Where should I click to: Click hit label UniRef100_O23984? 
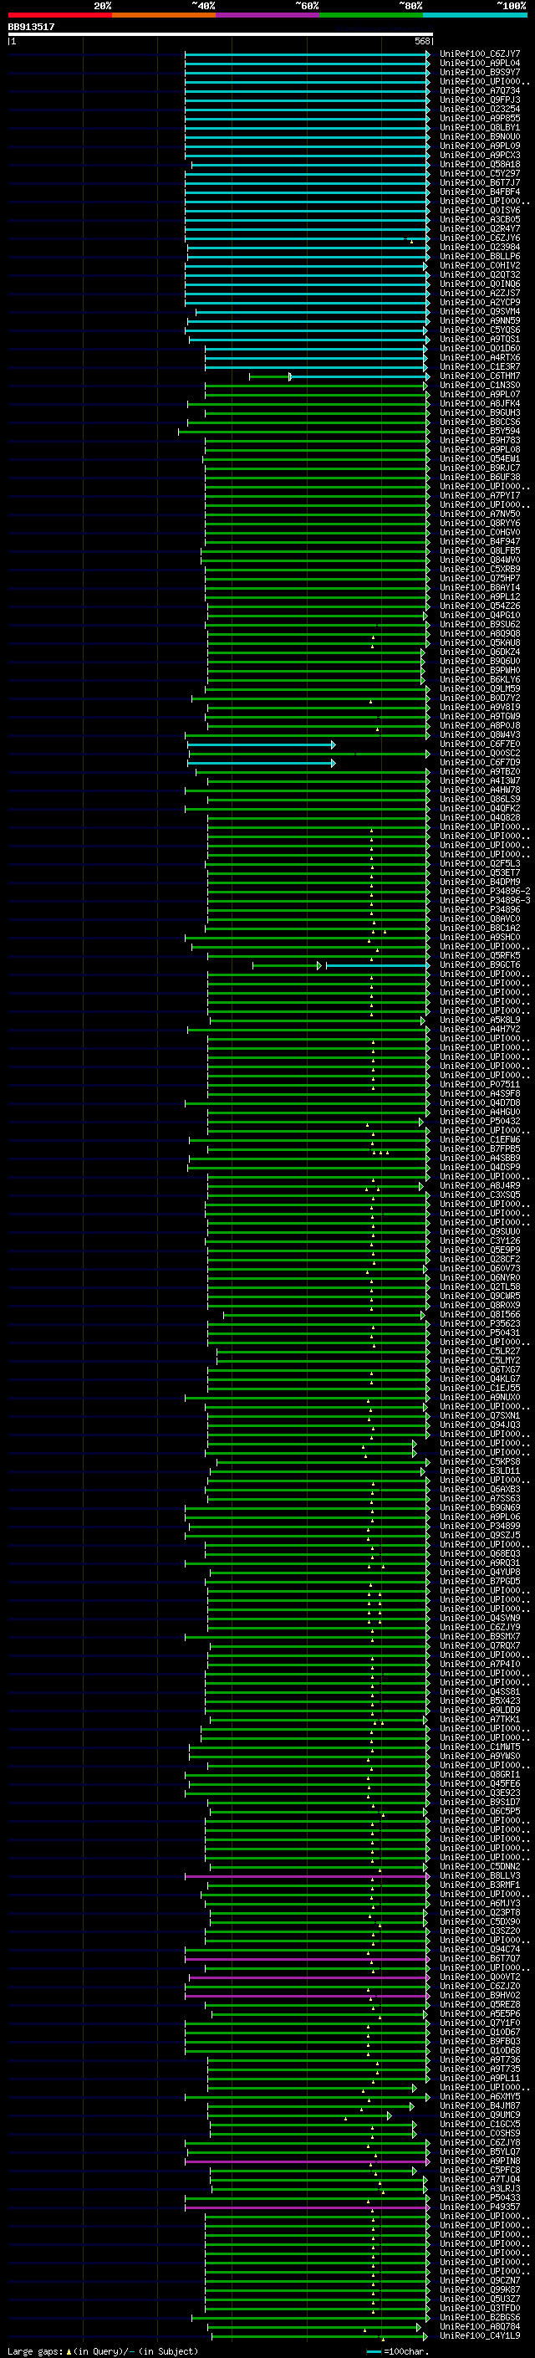click(x=479, y=247)
